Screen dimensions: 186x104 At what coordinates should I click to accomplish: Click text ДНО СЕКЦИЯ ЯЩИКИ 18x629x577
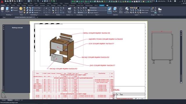102,65
